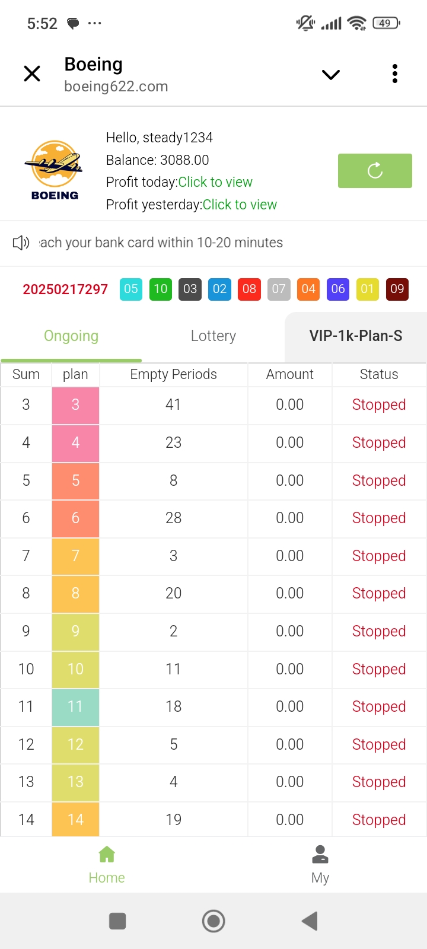Switch to the Ongoing tab
Viewport: 427px width, 949px height.
click(71, 336)
